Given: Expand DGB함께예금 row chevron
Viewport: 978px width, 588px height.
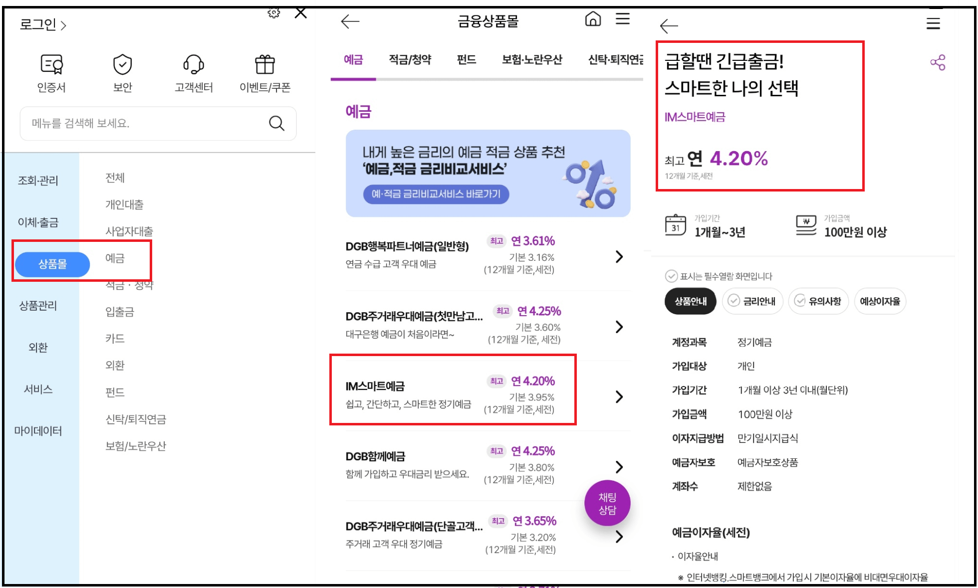Looking at the screenshot, I should pyautogui.click(x=619, y=467).
